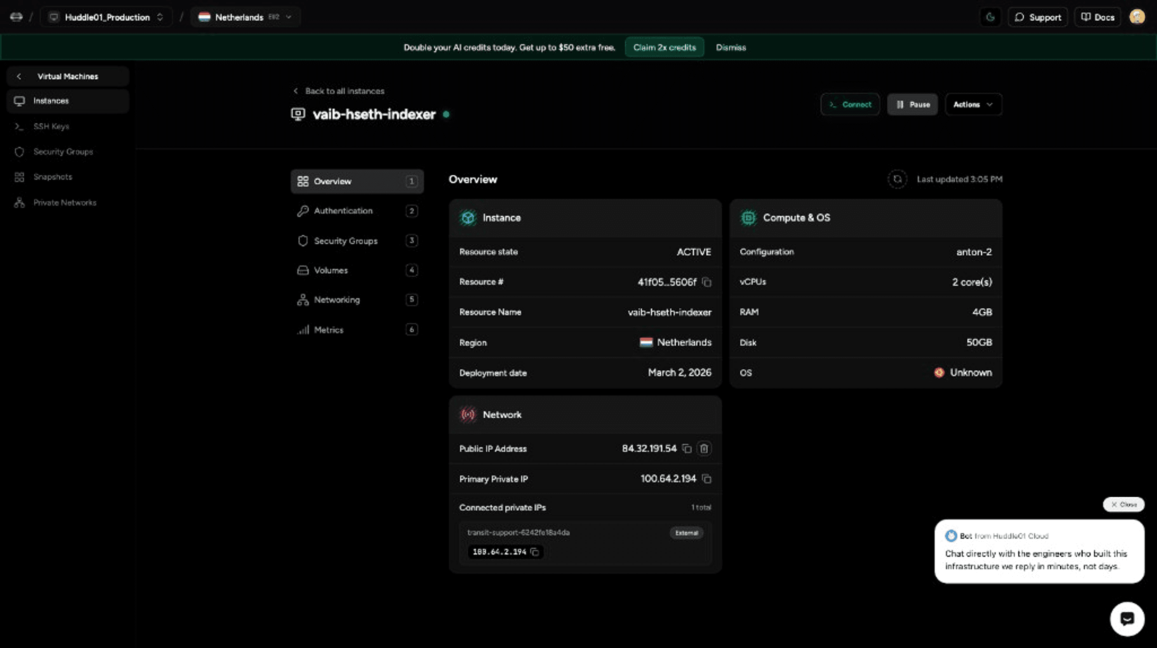Copy the Resource # value
The height and width of the screenshot is (648, 1157).
coord(706,282)
